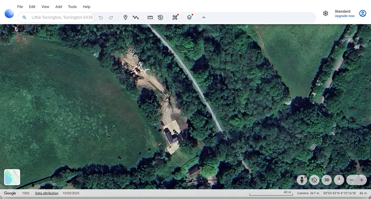Image resolution: width=371 pixels, height=199 pixels.
Task: Open historical imagery clock tool
Action: click(160, 18)
